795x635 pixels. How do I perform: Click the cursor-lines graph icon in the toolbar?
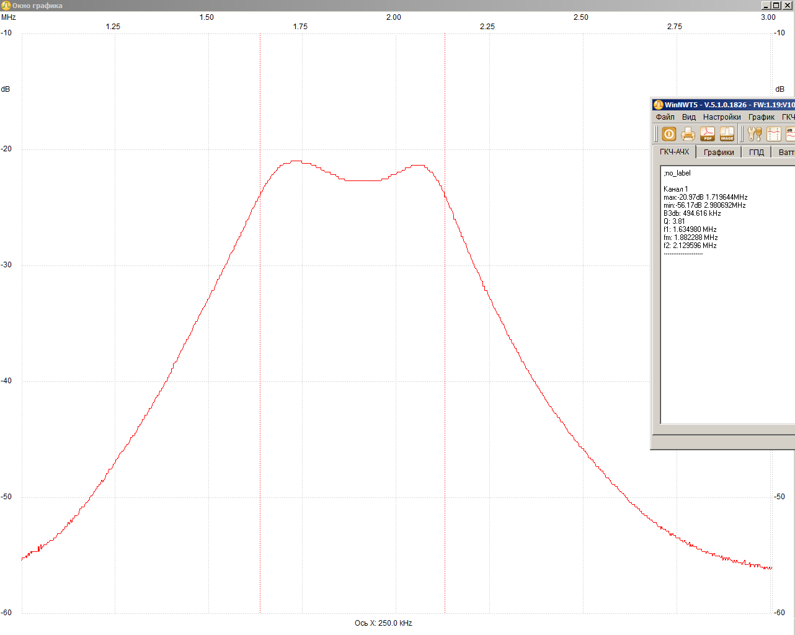coord(773,134)
